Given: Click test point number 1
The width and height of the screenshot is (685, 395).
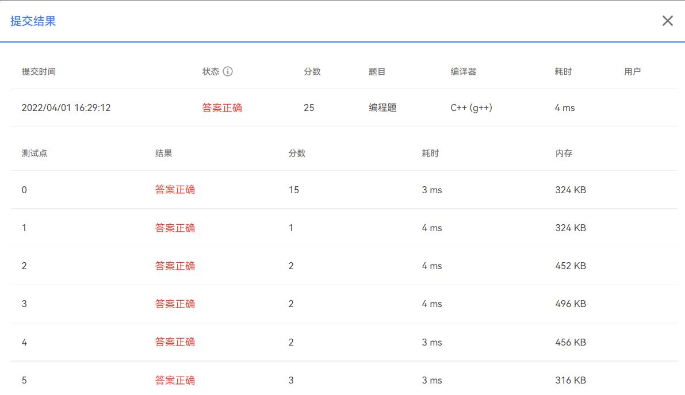Looking at the screenshot, I should 24,228.
